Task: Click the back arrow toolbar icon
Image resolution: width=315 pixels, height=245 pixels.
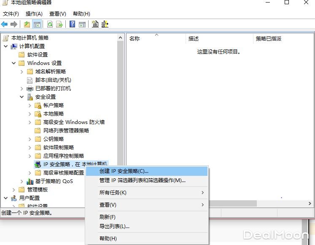Action: pyautogui.click(x=5, y=24)
